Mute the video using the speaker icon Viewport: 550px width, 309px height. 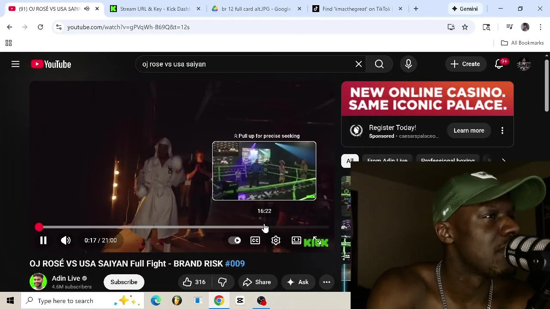point(66,240)
